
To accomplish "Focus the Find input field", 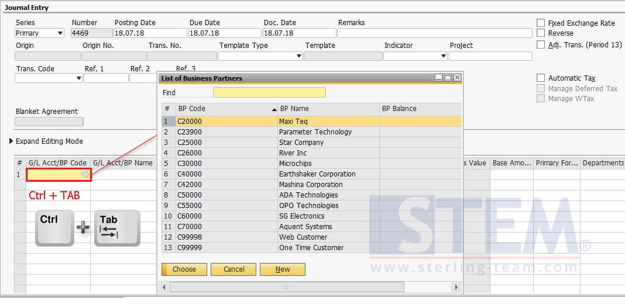I will pyautogui.click(x=269, y=93).
